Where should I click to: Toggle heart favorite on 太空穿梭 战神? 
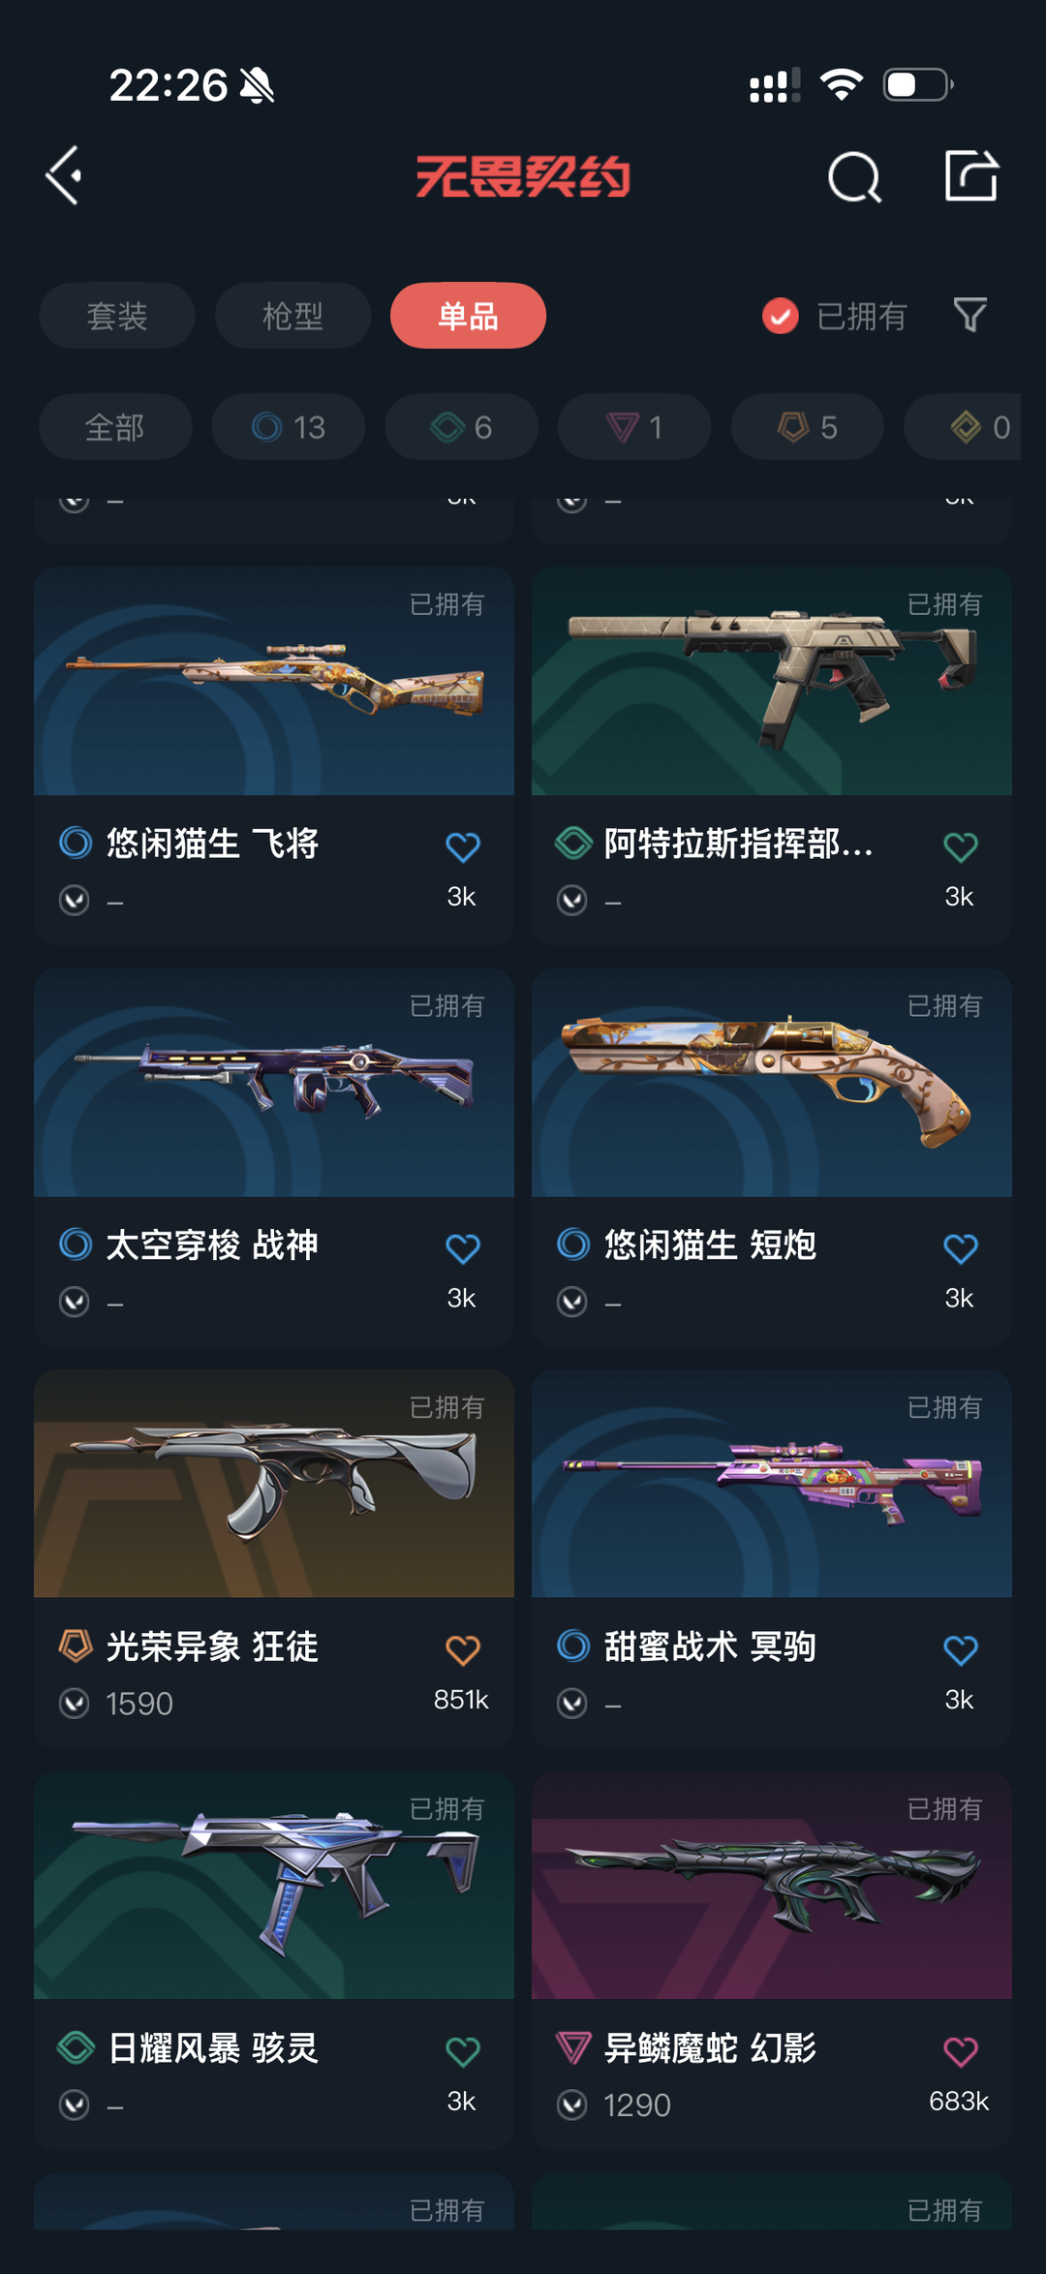[x=463, y=1249]
